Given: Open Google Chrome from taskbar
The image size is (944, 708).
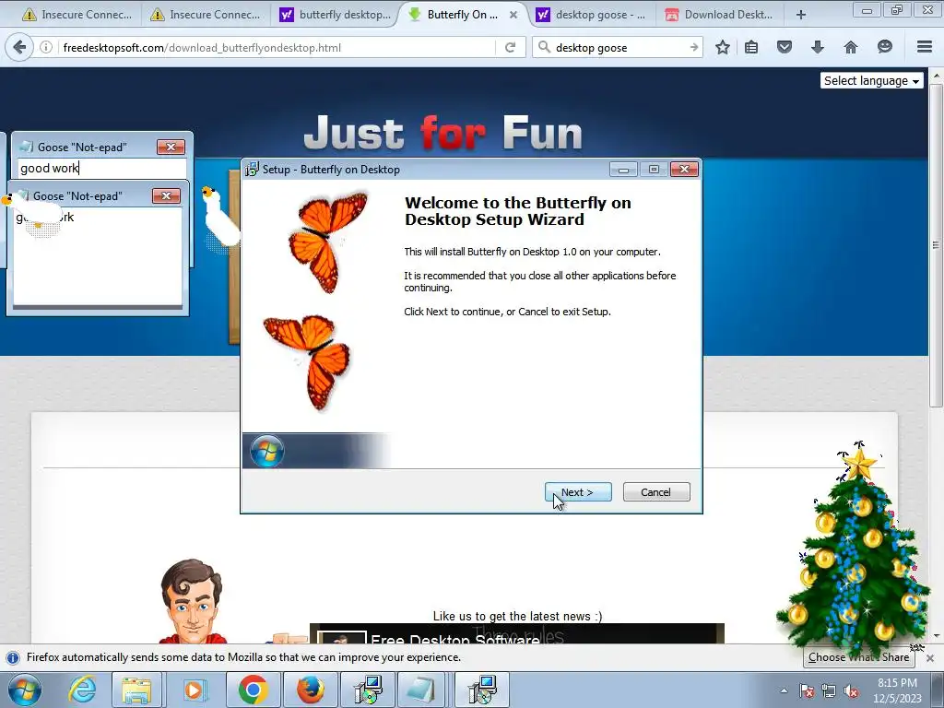Looking at the screenshot, I should 253,690.
